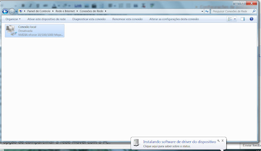Viewport: 261px width, 151px height.
Task: Click the Conexão local name text
Action: coord(27,27)
